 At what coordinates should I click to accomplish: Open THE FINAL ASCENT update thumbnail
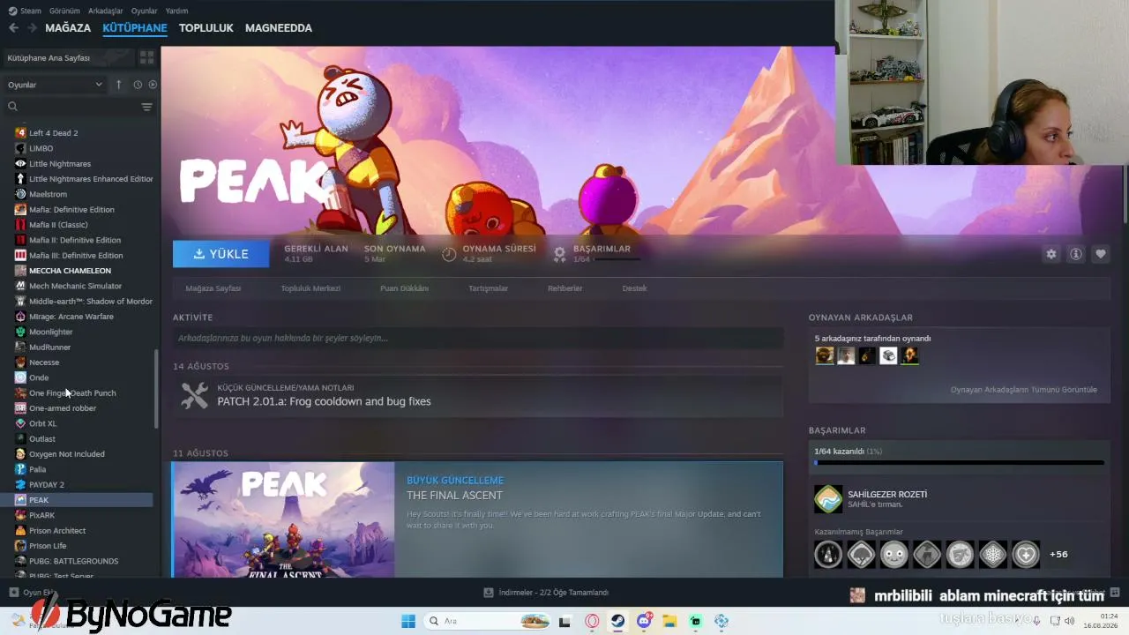(x=283, y=519)
